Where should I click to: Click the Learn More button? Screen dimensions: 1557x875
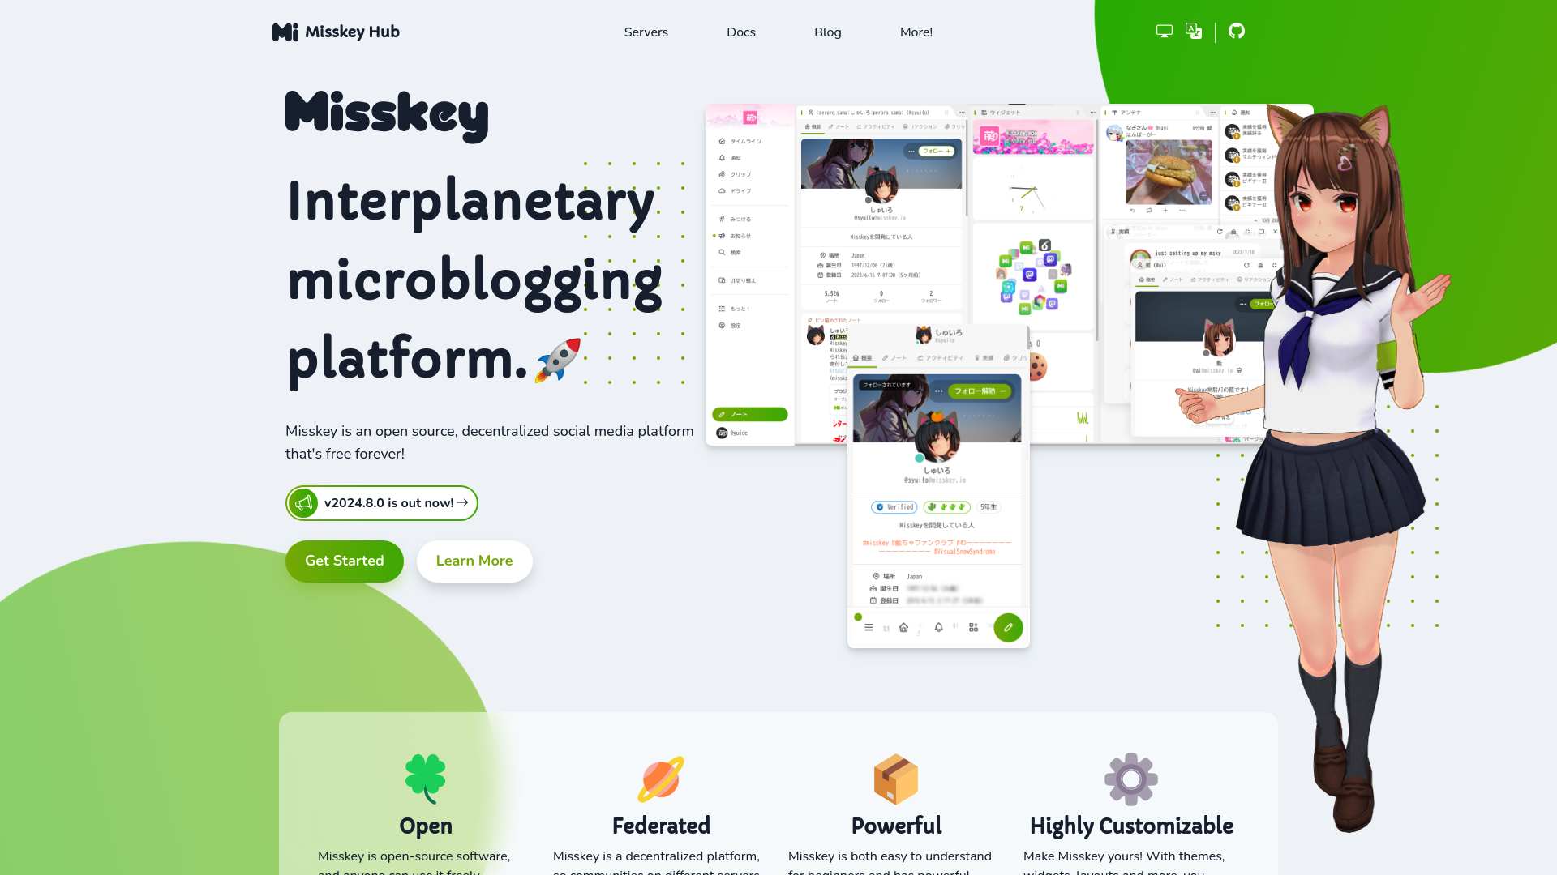(x=474, y=561)
